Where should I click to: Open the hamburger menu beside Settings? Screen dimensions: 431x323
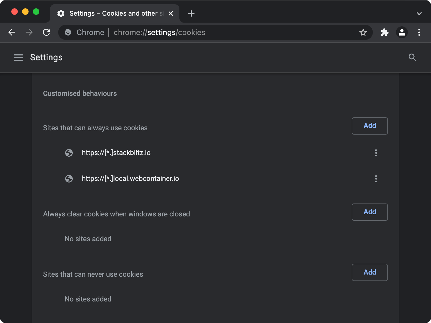coord(18,57)
